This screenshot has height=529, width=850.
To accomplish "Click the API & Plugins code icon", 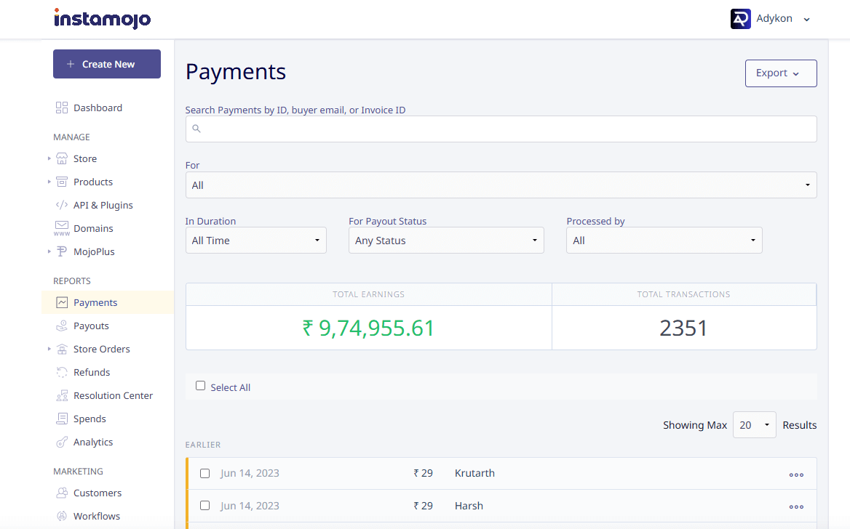I will [62, 205].
